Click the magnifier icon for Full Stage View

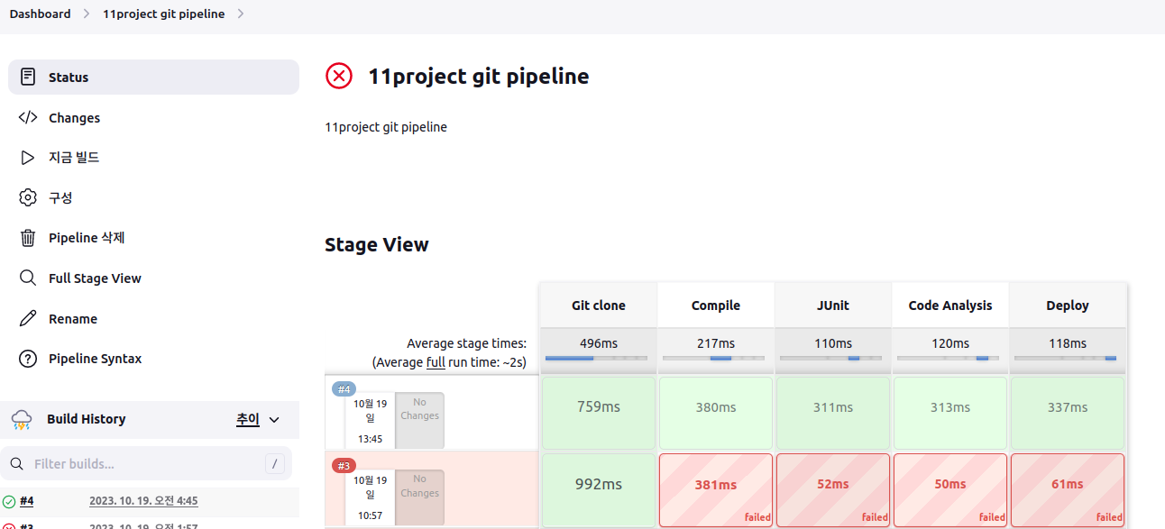[28, 278]
